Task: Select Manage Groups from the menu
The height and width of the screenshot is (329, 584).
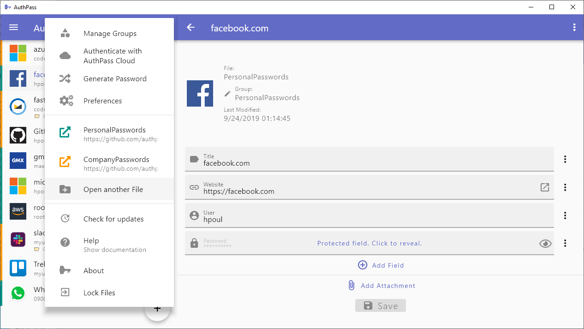Action: [x=109, y=33]
